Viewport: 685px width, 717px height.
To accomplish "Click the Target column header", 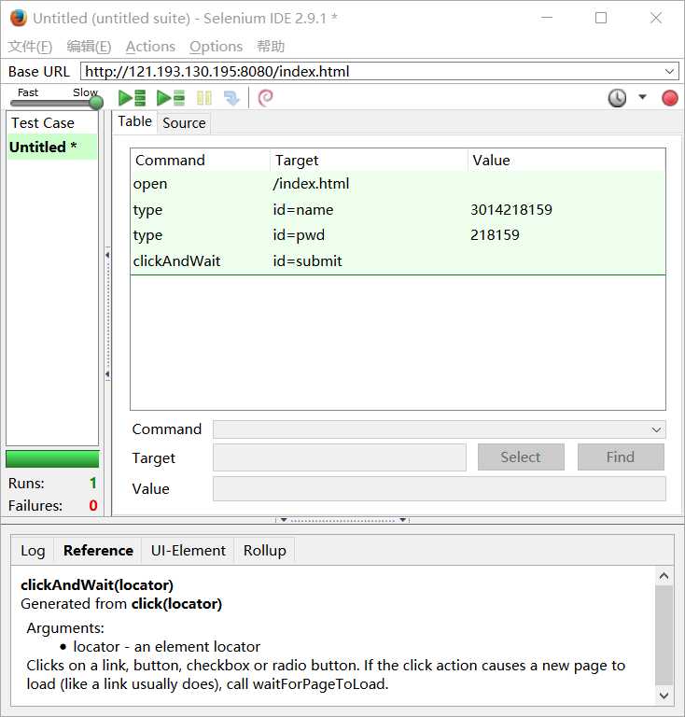I will click(370, 160).
